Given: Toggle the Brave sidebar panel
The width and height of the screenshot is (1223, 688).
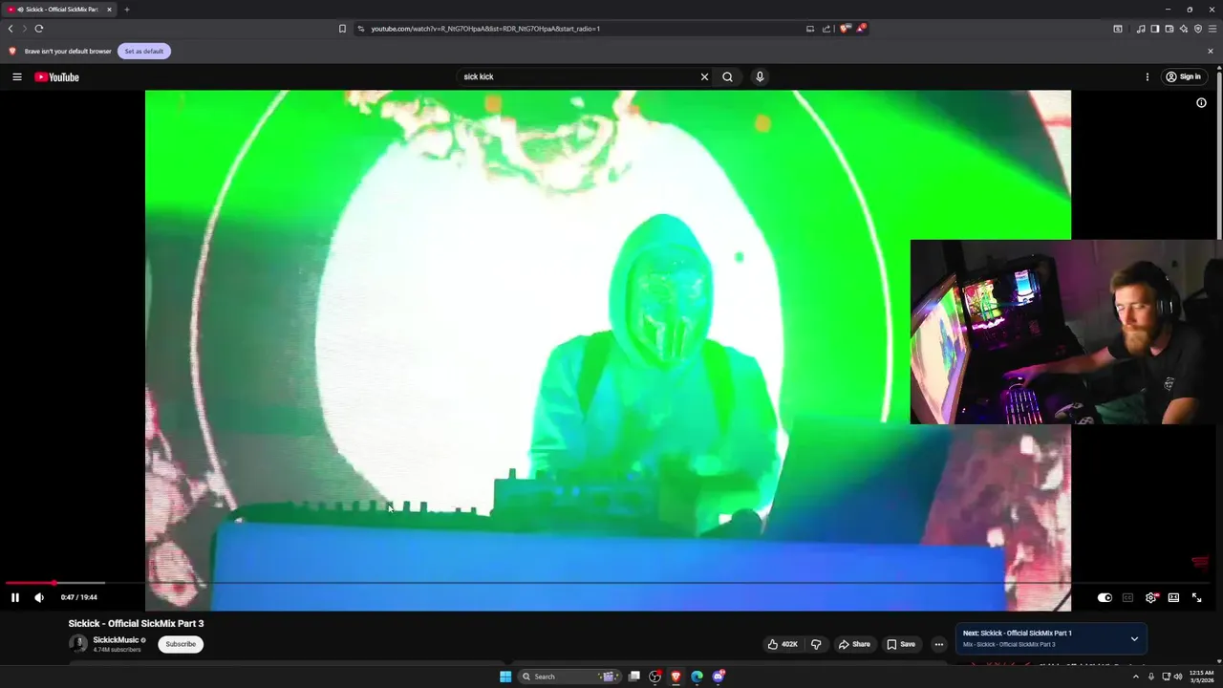Looking at the screenshot, I should (x=1154, y=29).
